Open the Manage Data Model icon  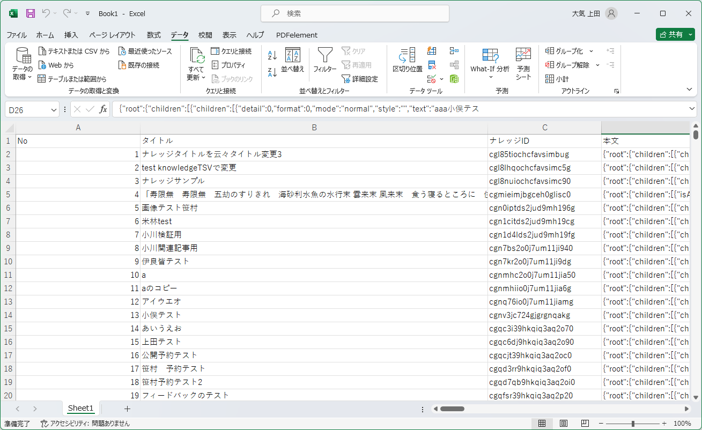[x=454, y=79]
